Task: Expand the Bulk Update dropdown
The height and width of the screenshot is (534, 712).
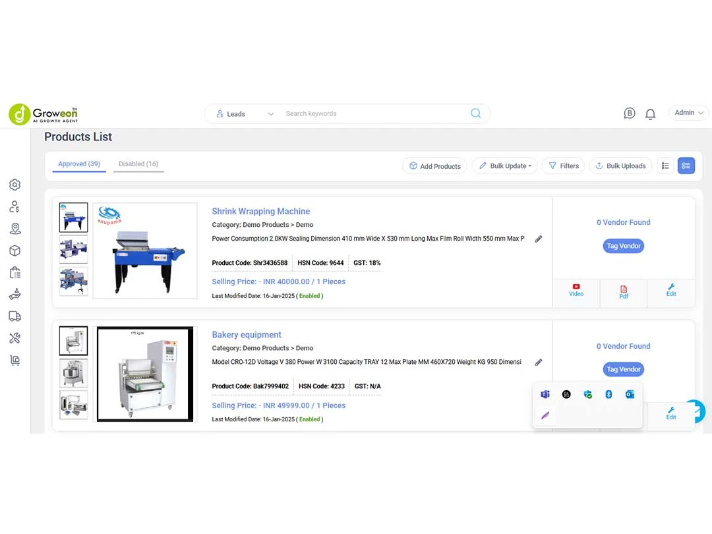Action: (505, 166)
